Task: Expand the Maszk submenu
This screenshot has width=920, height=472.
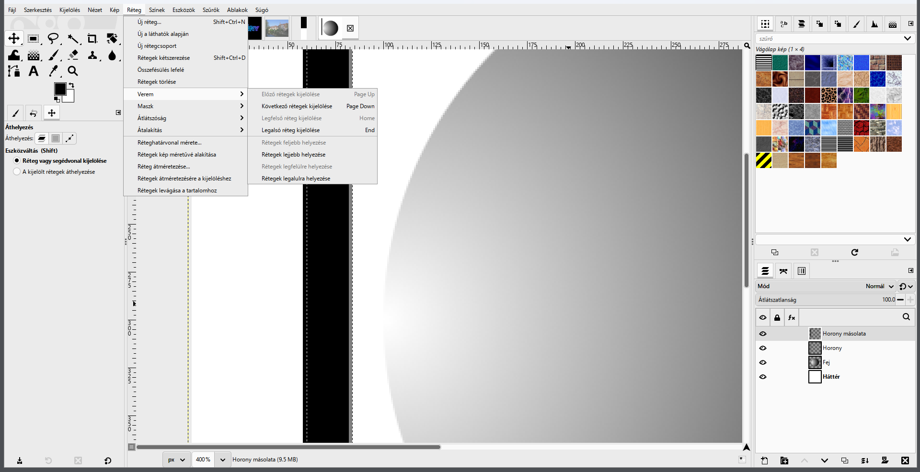Action: pyautogui.click(x=185, y=106)
